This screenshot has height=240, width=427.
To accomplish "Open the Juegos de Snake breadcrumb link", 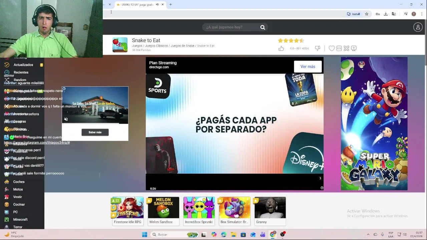I will pyautogui.click(x=182, y=46).
